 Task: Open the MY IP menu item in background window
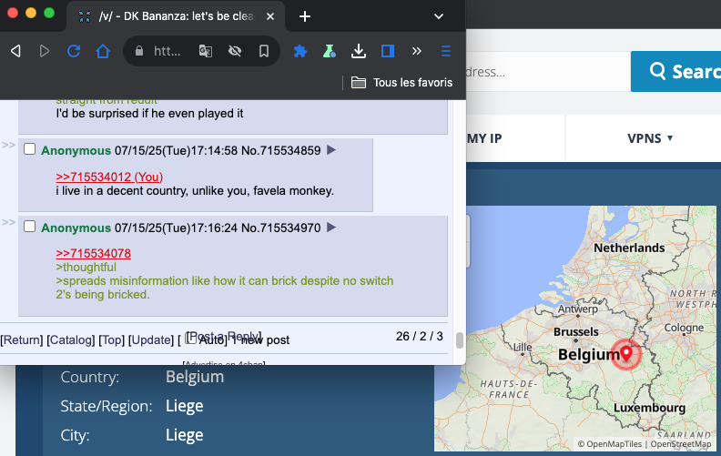(484, 138)
